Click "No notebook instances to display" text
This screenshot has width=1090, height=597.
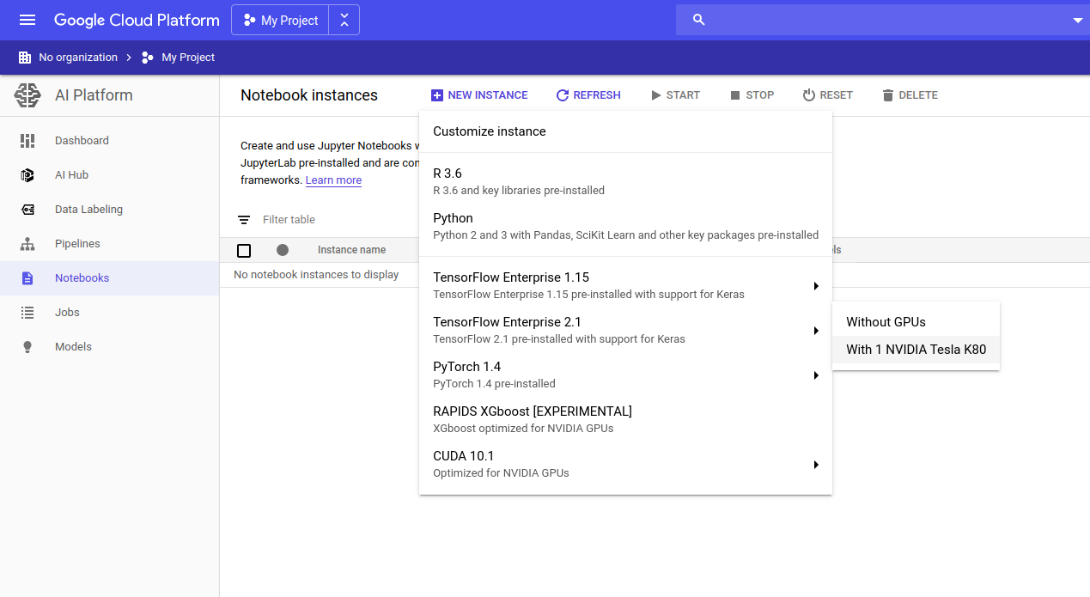[316, 275]
